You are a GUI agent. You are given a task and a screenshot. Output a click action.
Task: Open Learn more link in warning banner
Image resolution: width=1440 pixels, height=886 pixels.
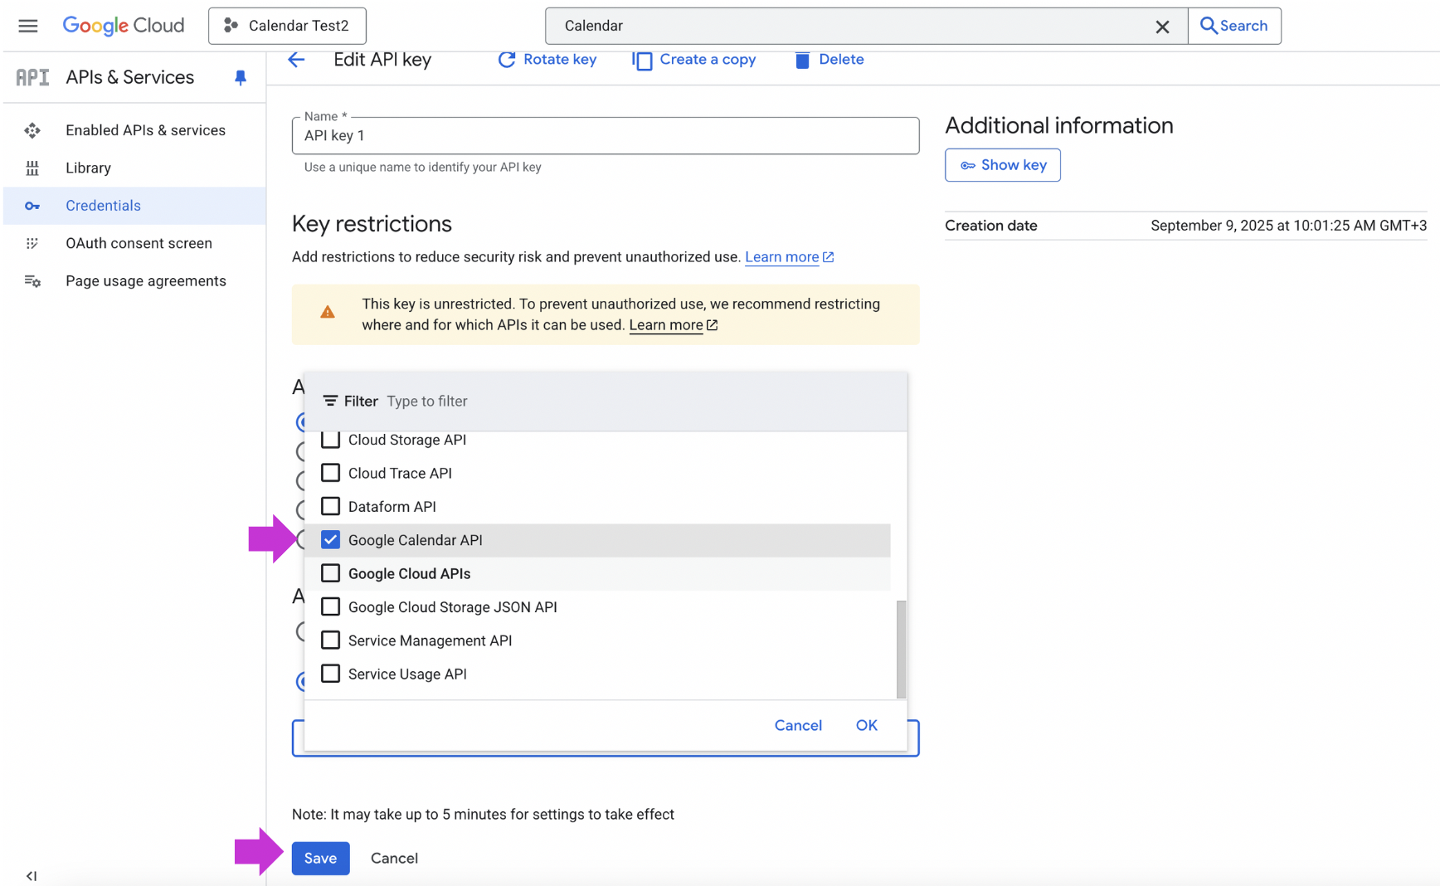(666, 325)
